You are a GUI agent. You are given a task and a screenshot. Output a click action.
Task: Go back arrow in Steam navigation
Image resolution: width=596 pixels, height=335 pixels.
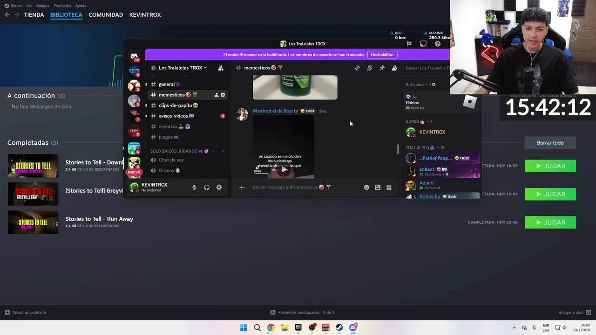pos(7,15)
